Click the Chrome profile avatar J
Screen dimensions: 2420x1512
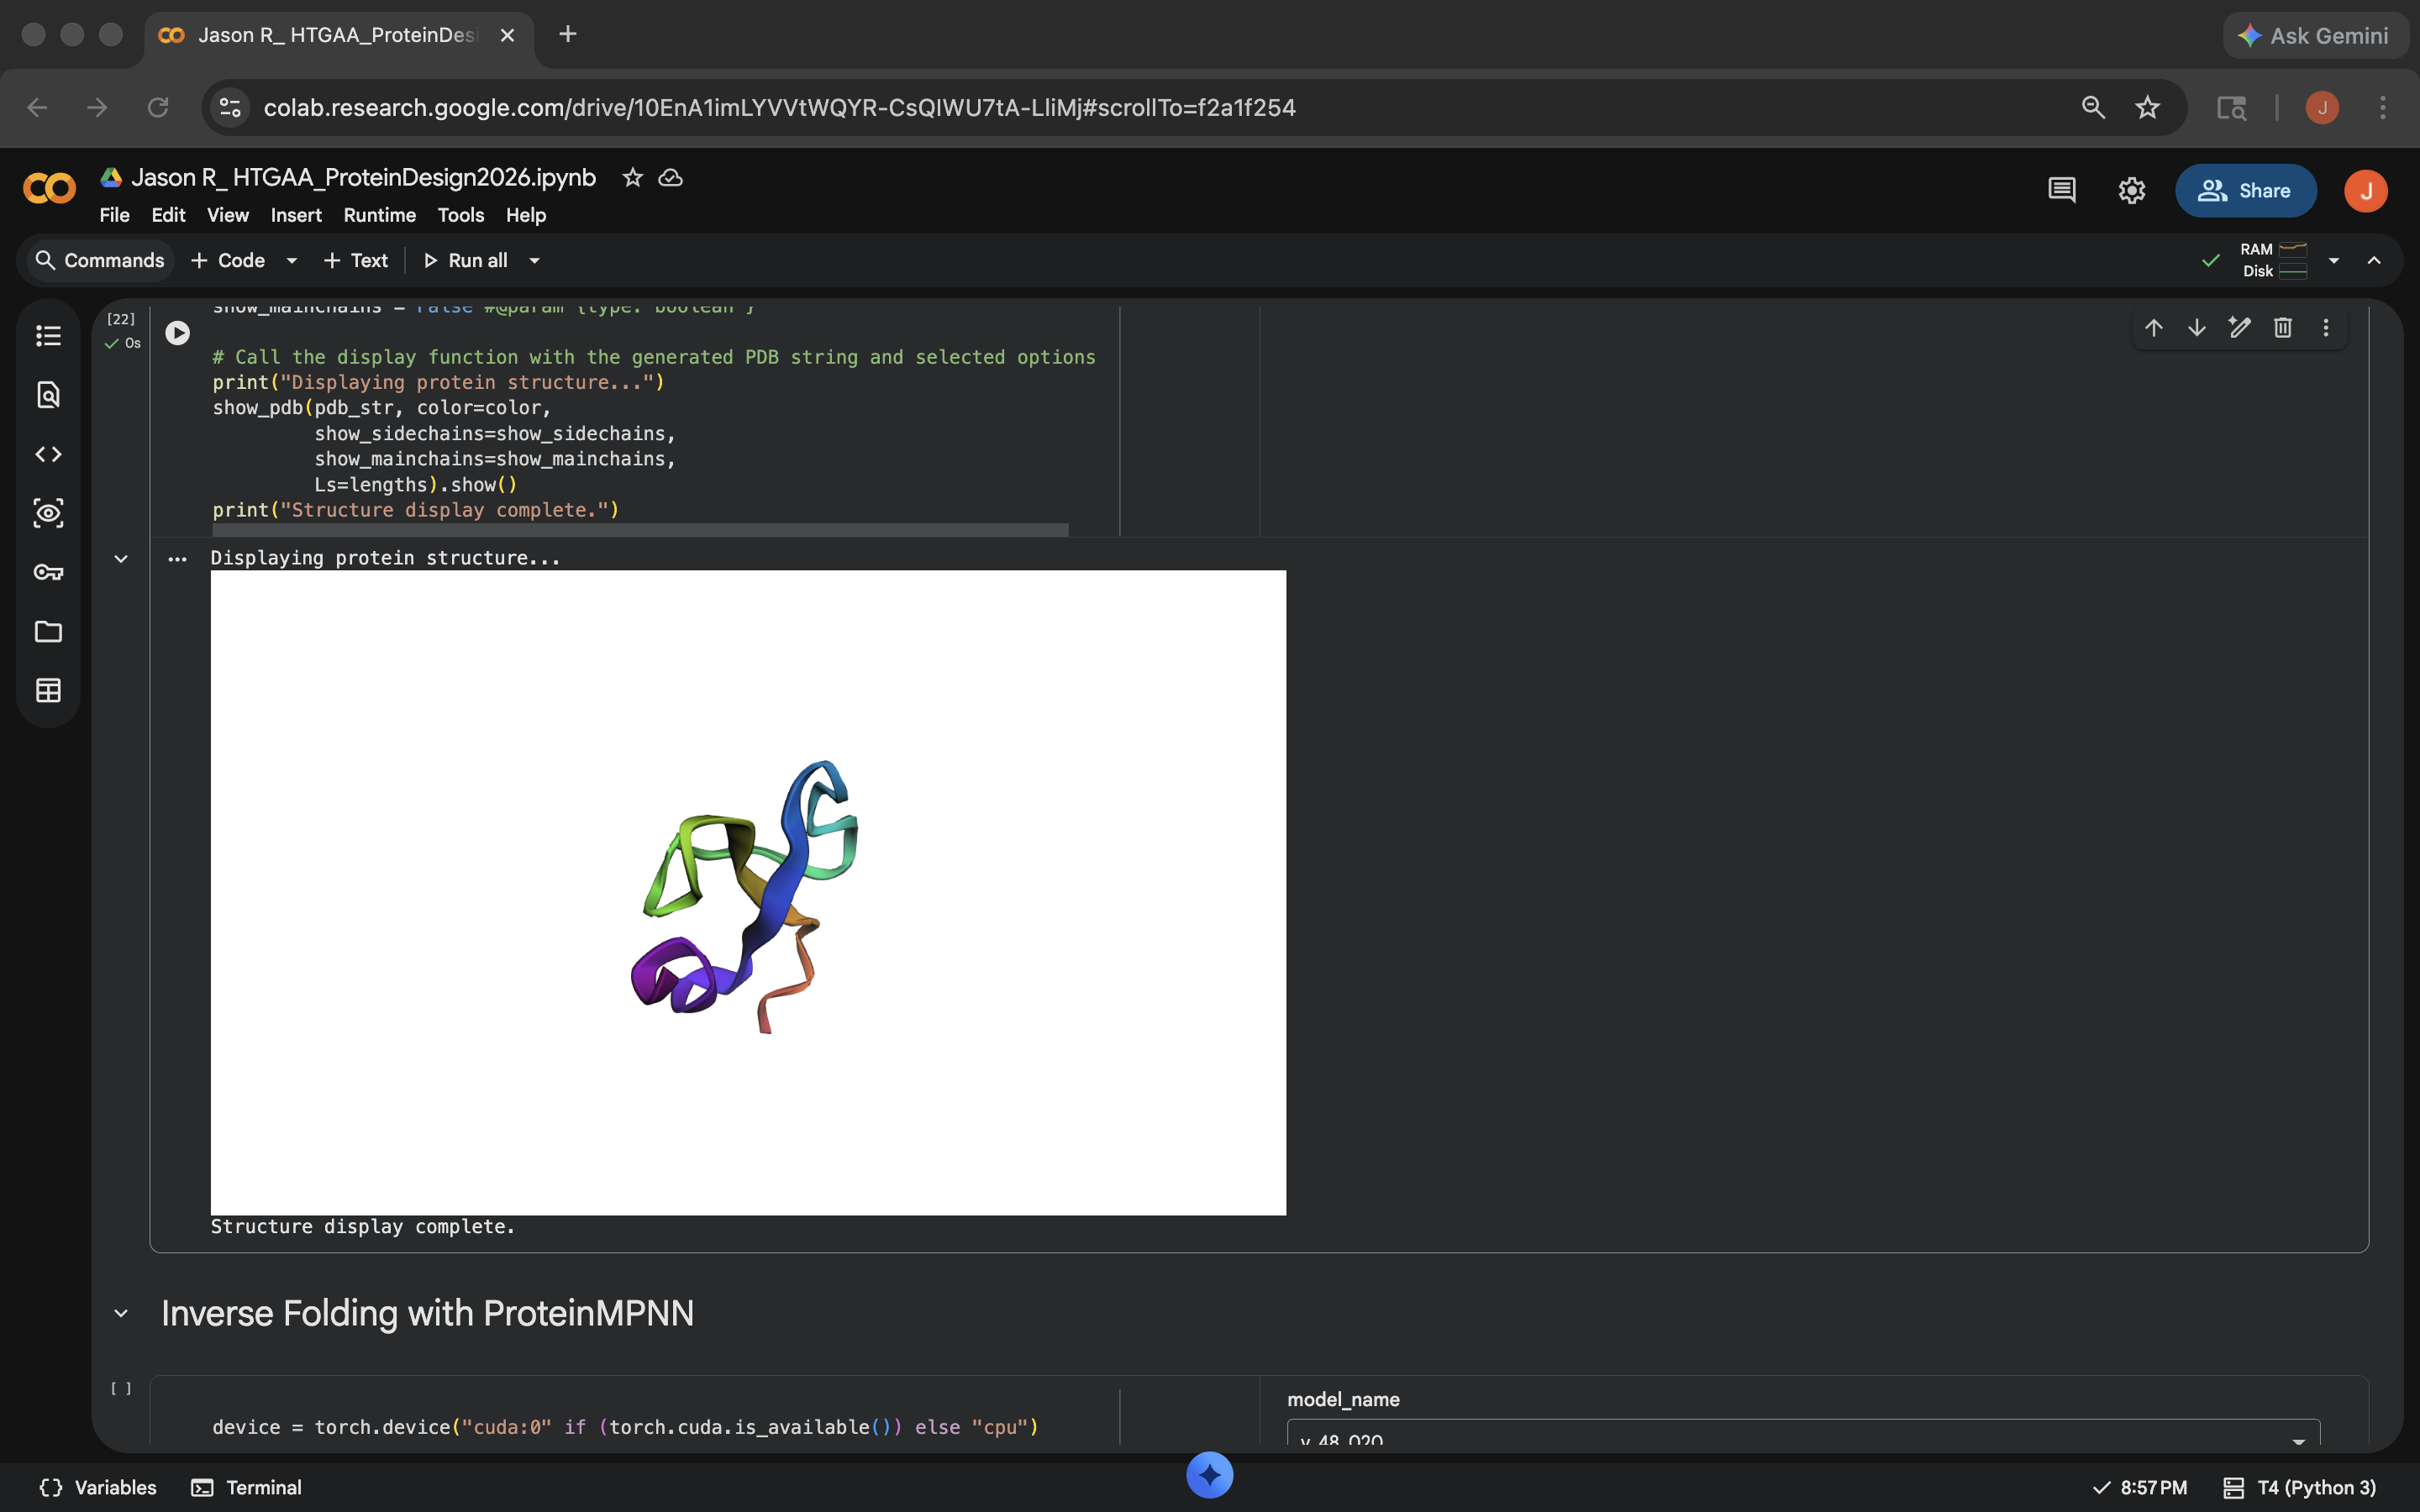pos(2322,108)
